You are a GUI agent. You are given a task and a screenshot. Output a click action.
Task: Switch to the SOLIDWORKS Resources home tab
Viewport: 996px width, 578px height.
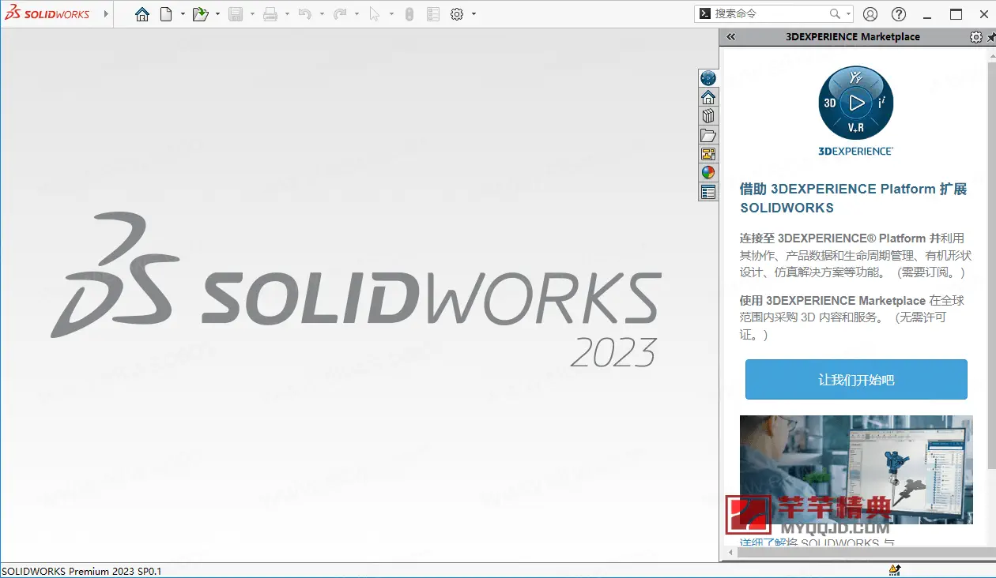pyautogui.click(x=708, y=97)
